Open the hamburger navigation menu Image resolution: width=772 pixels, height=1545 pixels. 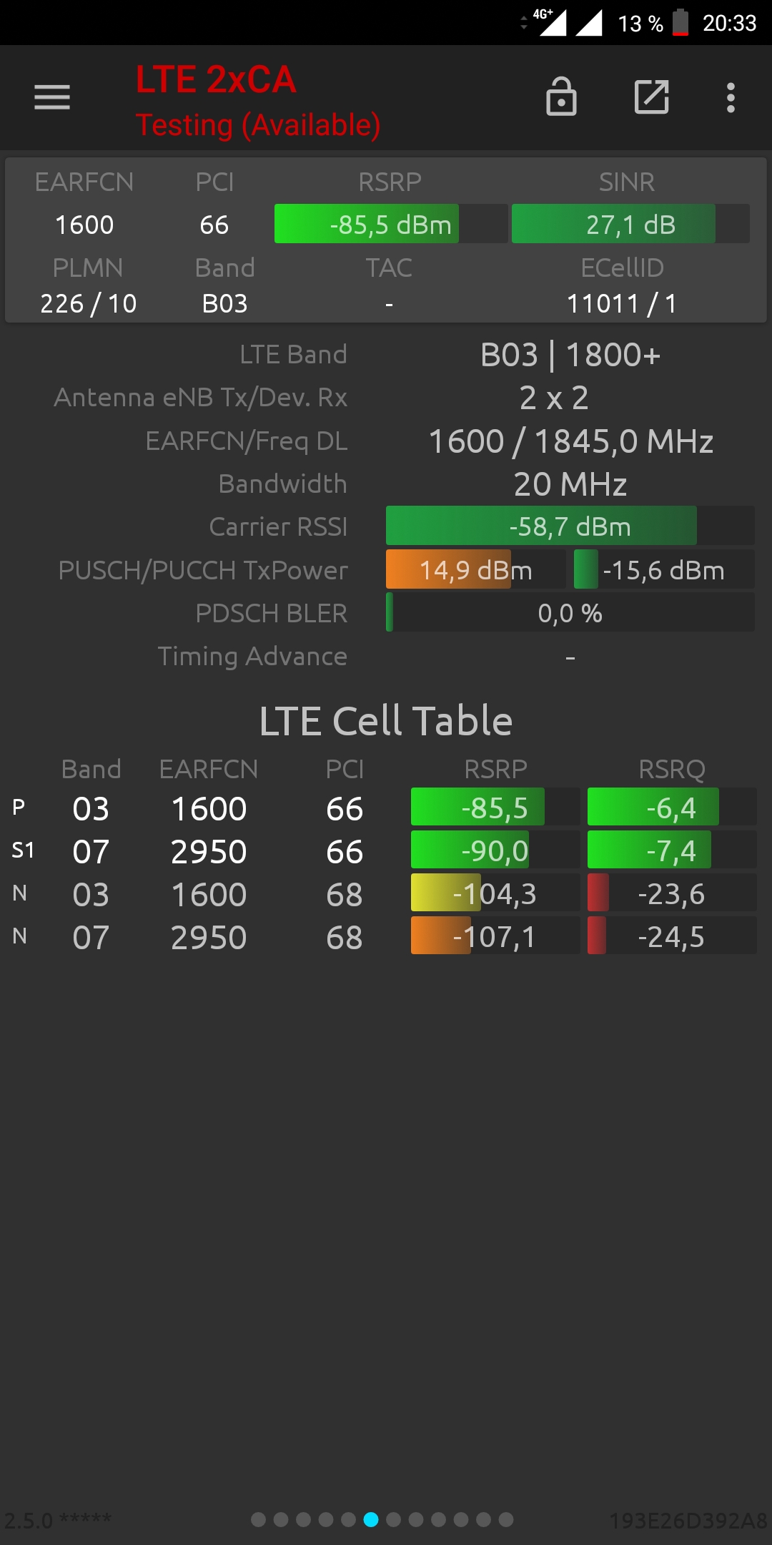52,97
